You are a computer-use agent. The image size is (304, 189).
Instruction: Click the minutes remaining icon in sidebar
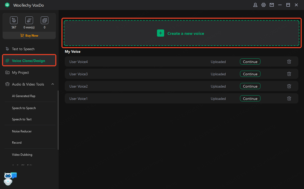pyautogui.click(x=29, y=20)
